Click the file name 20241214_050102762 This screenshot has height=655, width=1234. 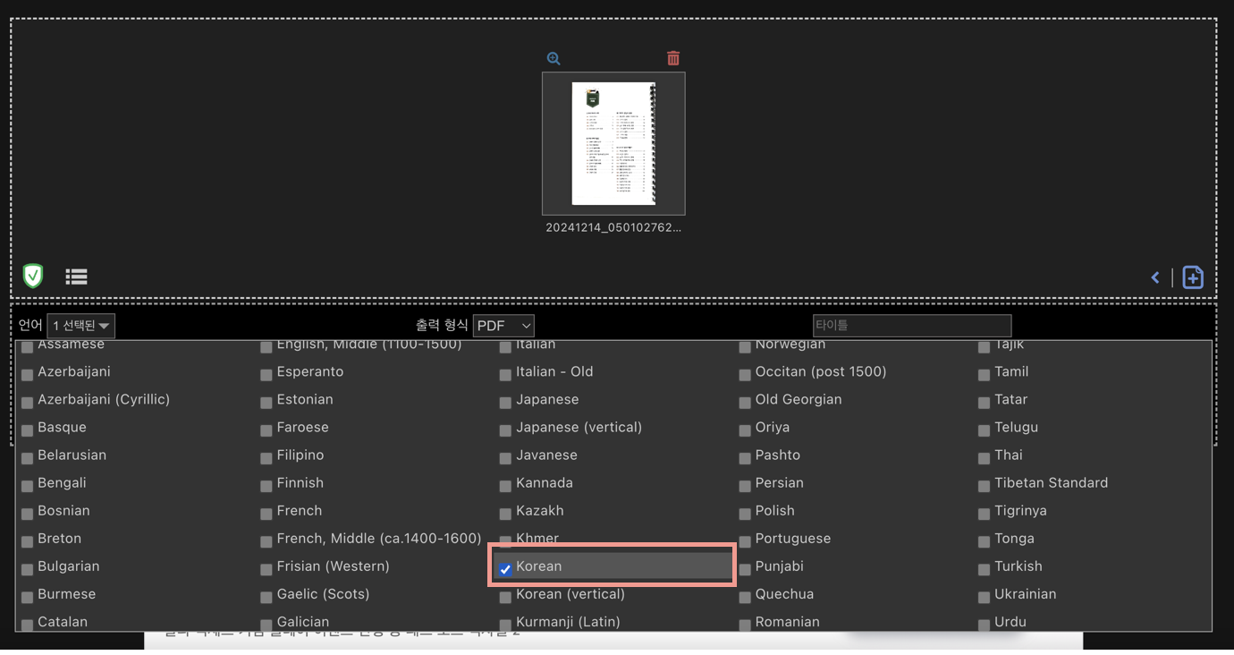tap(613, 227)
